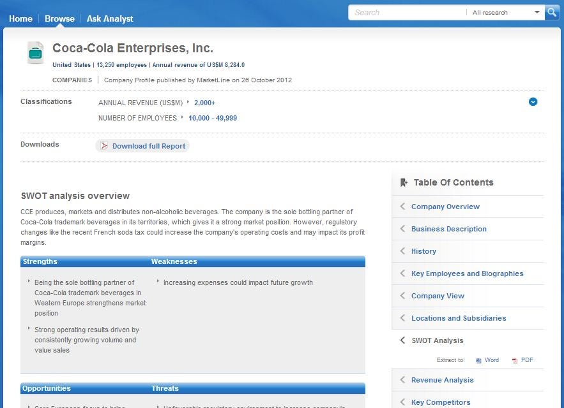Image resolution: width=564 pixels, height=408 pixels.
Task: Expand the History chevron in contents
Action: click(x=402, y=251)
